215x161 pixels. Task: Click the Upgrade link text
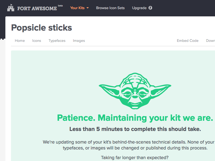(x=139, y=8)
